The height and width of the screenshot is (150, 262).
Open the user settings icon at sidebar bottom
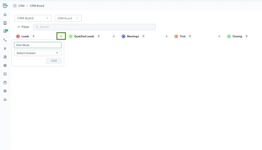pyautogui.click(x=5, y=99)
